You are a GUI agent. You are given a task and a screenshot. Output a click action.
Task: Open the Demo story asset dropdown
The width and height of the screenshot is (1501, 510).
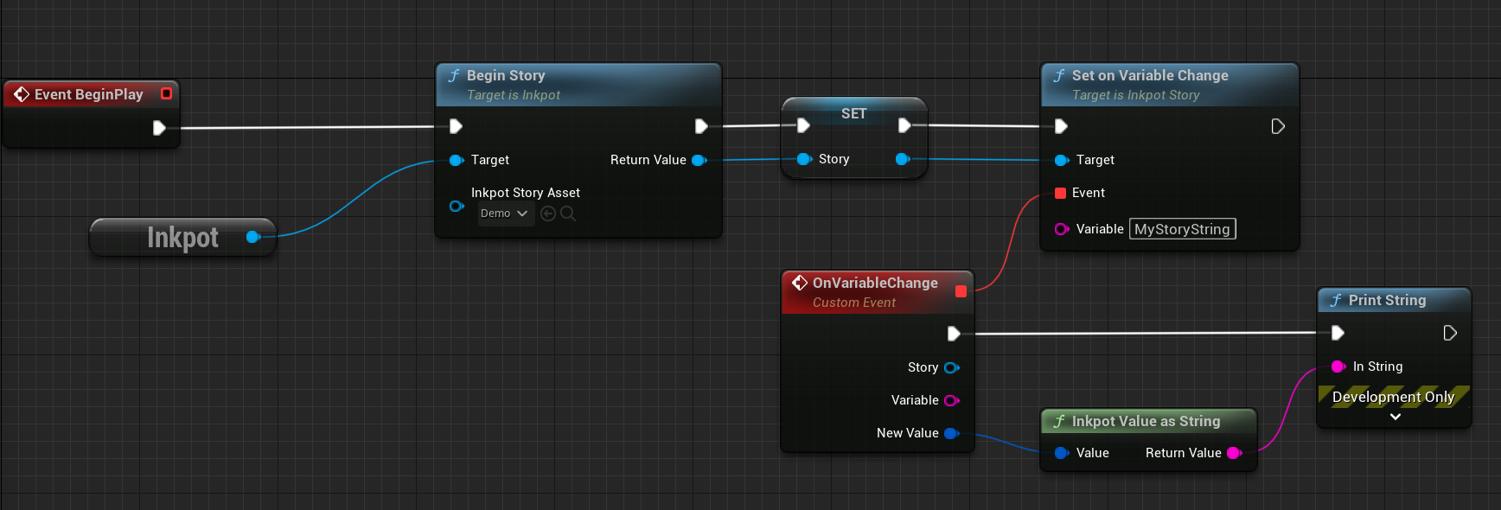tap(505, 214)
